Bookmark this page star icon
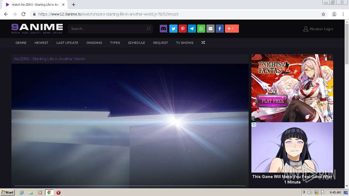This screenshot has width=349, height=196. point(323,14)
